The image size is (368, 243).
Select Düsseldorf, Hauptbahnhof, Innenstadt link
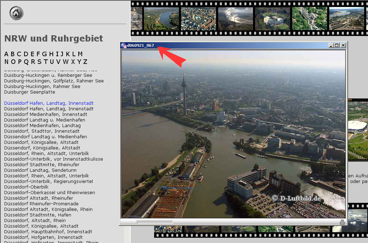48,232
